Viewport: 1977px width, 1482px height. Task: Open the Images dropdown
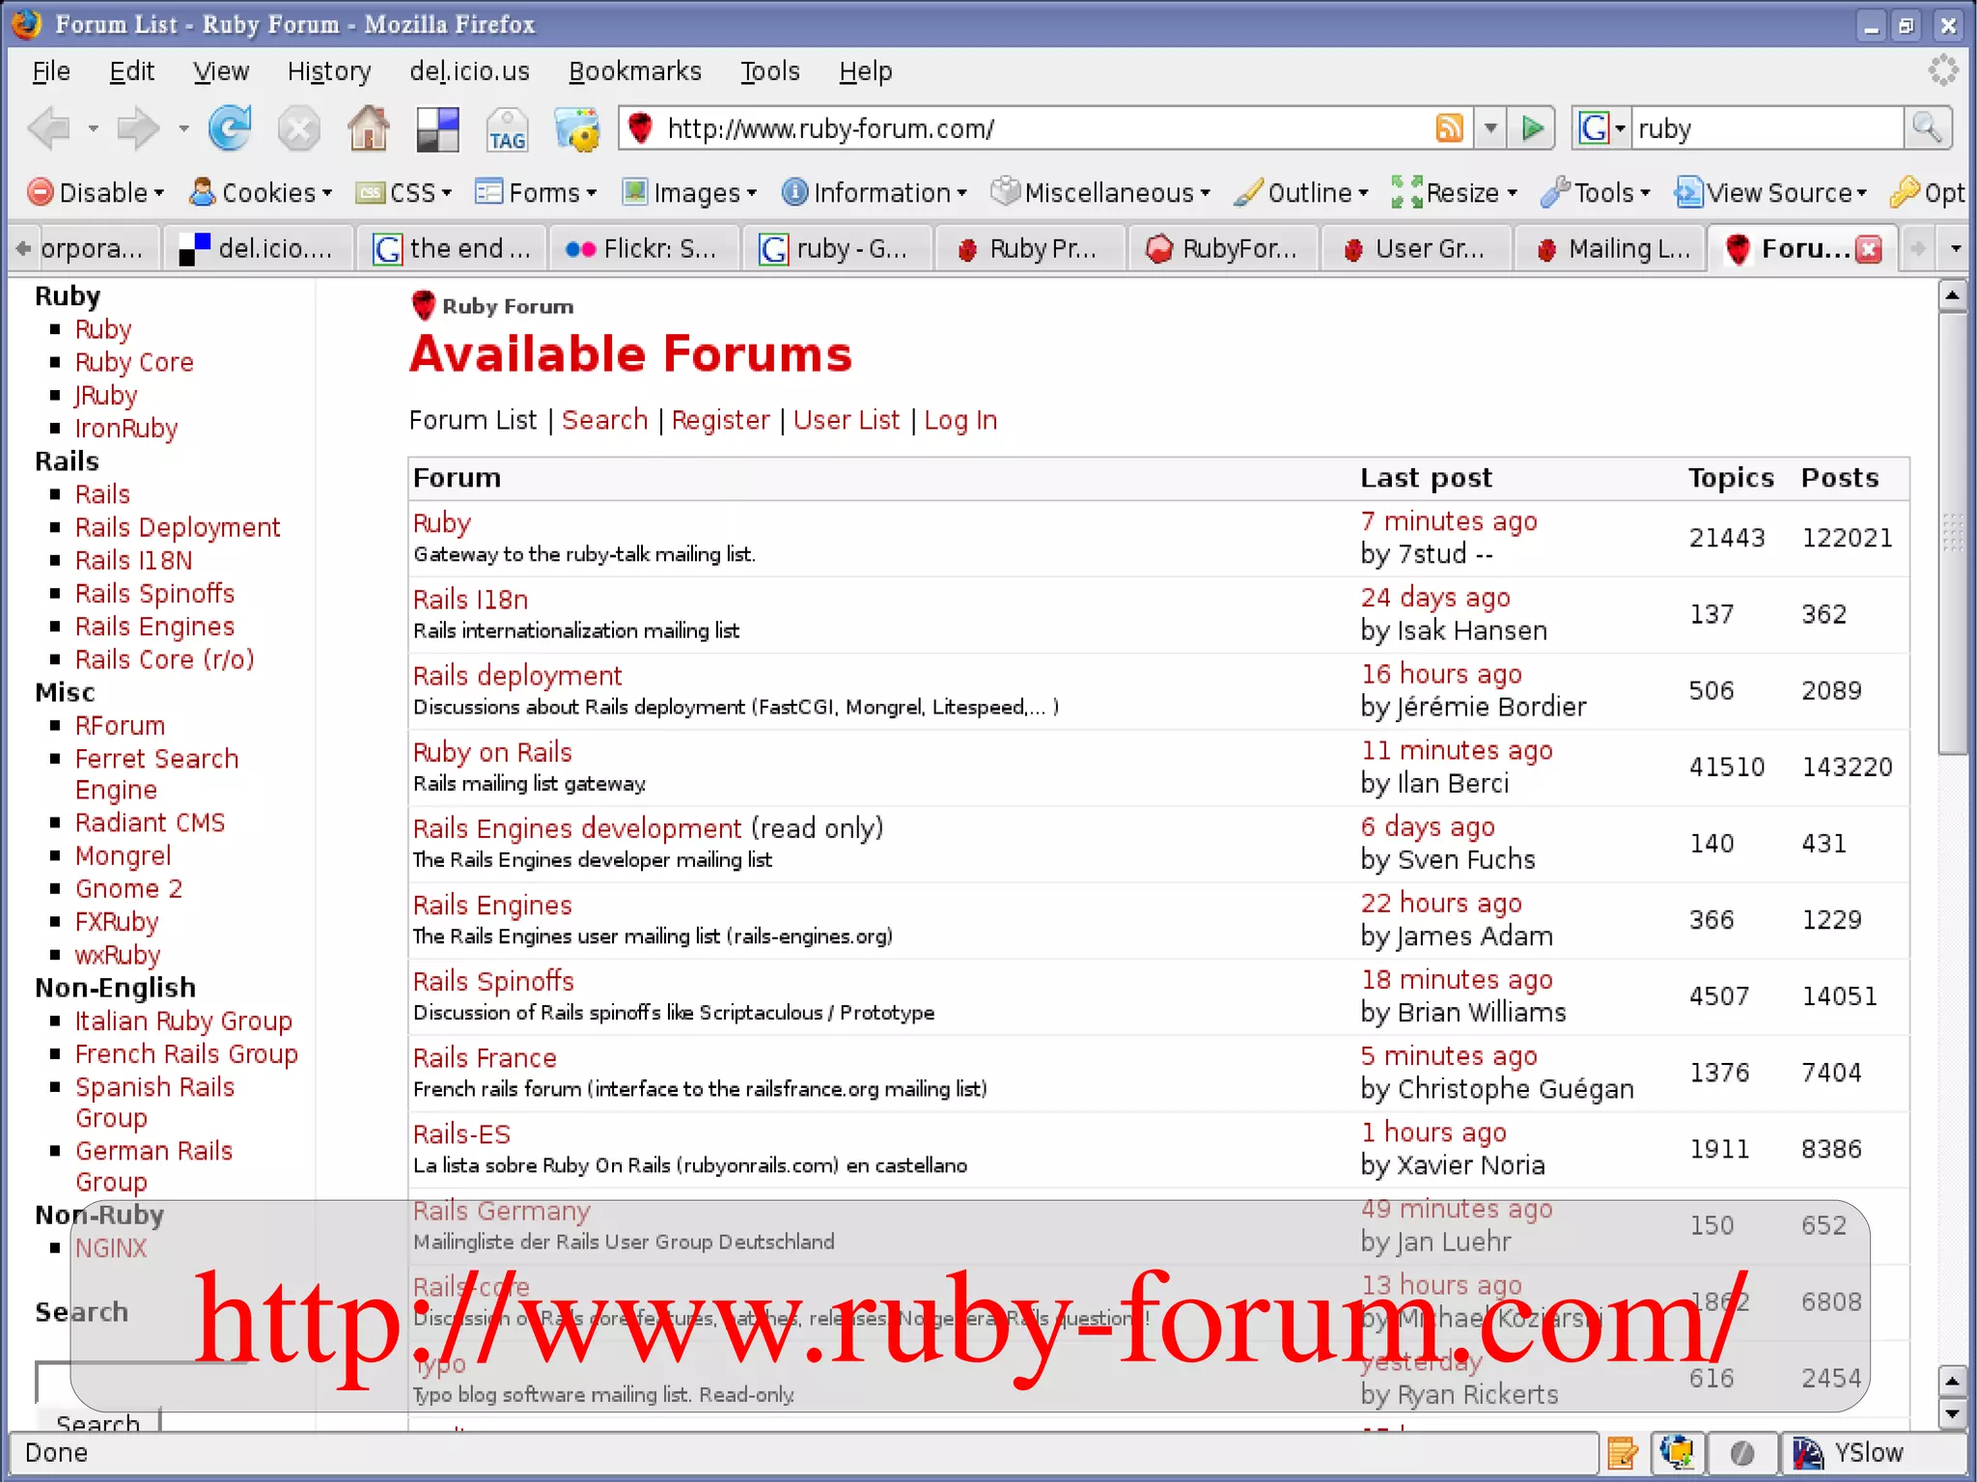pyautogui.click(x=689, y=193)
